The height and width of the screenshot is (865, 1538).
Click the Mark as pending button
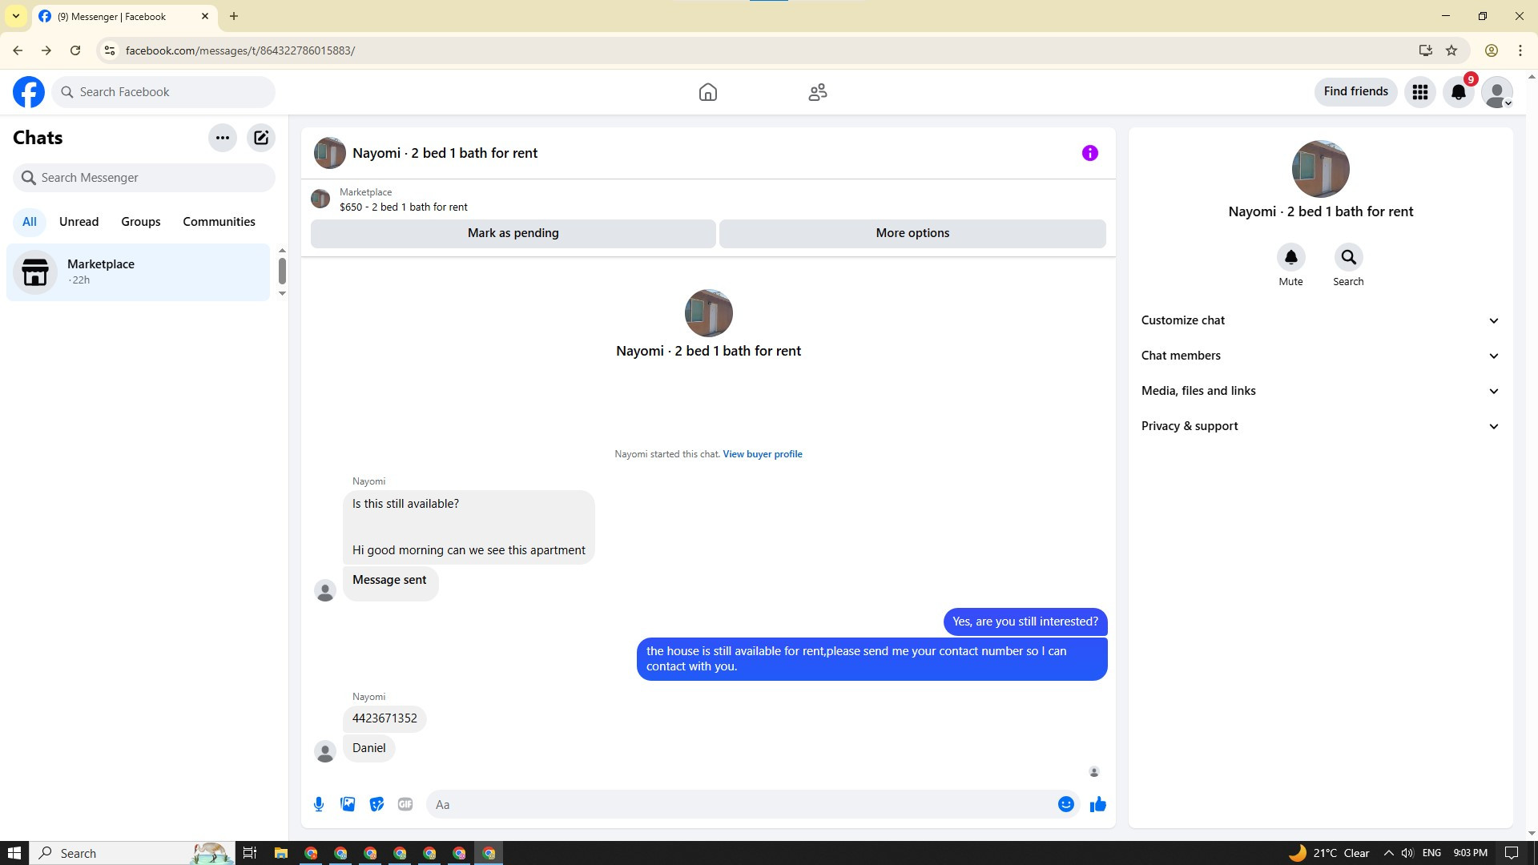tap(513, 233)
